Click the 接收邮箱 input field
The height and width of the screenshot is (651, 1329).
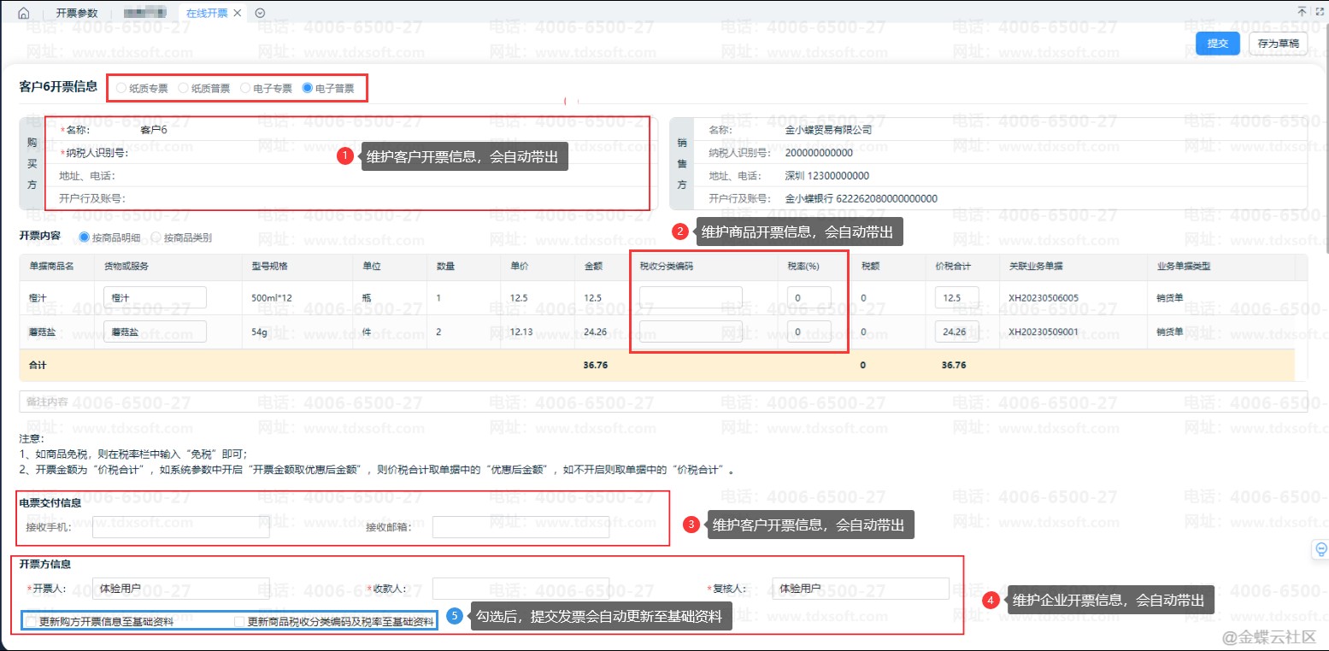[520, 527]
